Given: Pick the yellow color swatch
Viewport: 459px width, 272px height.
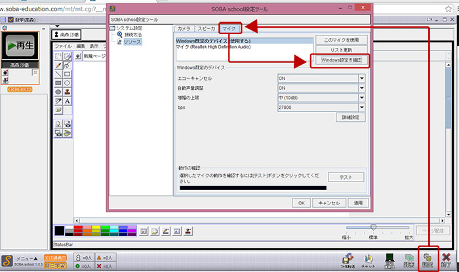Looking at the screenshot, I should point(96,227).
